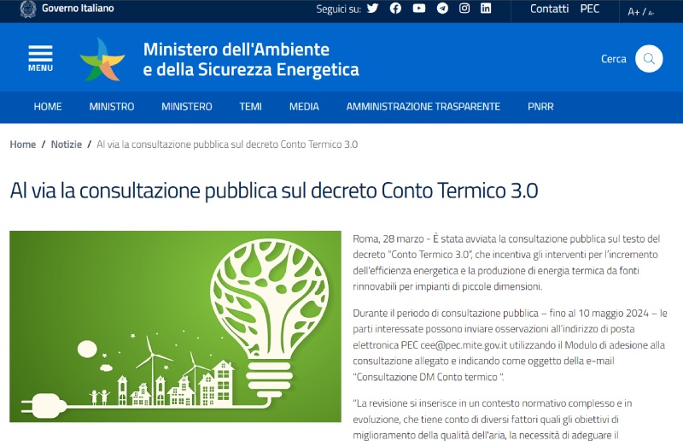Open the Telegram channel icon
The height and width of the screenshot is (441, 683).
click(x=441, y=9)
